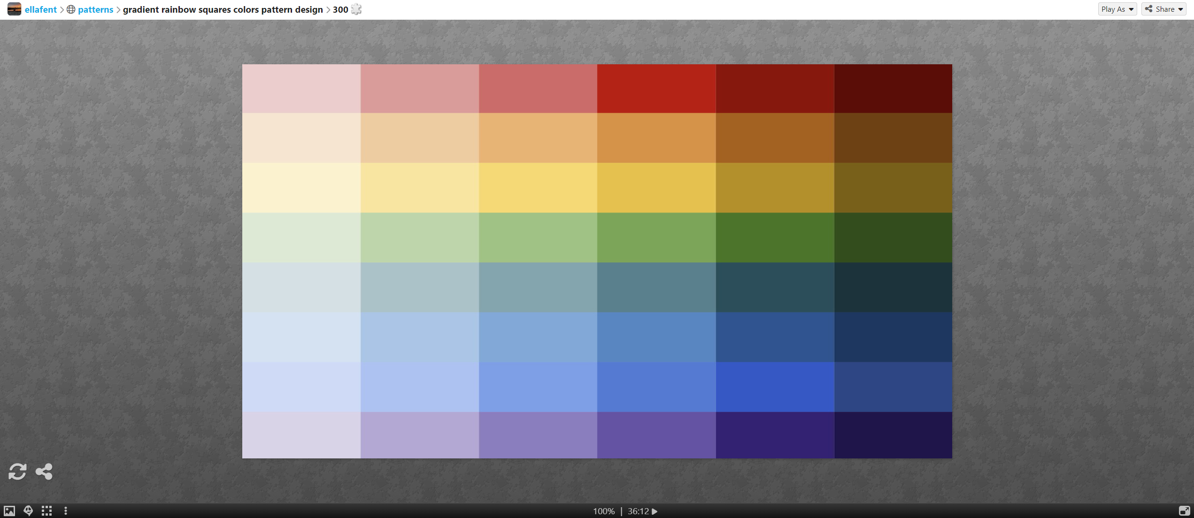This screenshot has height=518, width=1194.
Task: Open the ellafent profile link
Action: (x=40, y=9)
